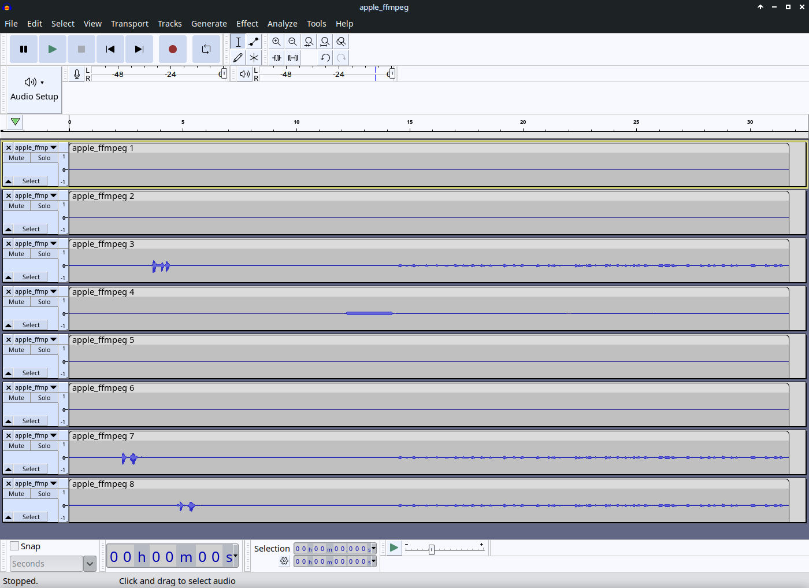Click the Silence audio selection icon

tap(293, 58)
